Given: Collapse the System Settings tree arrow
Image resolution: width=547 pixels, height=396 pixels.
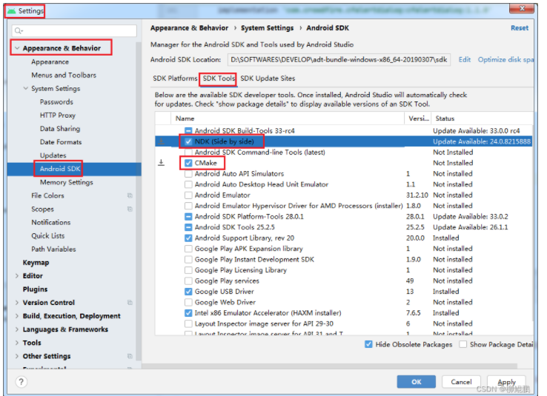Looking at the screenshot, I should pos(25,89).
